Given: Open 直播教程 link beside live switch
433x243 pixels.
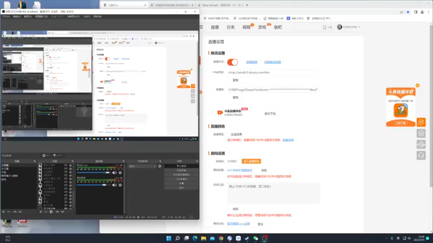Looking at the screenshot, I should (x=252, y=62).
